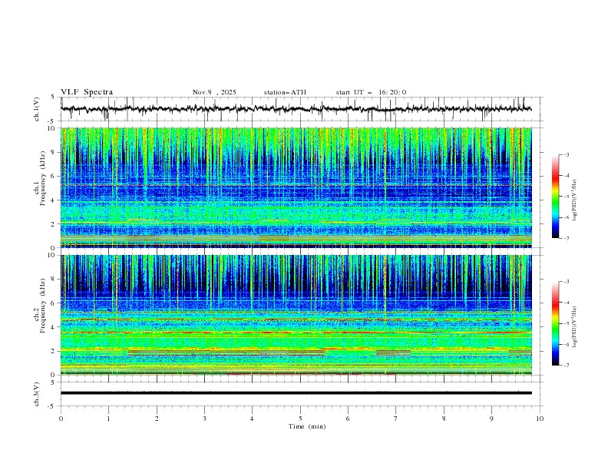
Task: Click the '-7' value on ch.2 colorbar
Action: pyautogui.click(x=566, y=366)
